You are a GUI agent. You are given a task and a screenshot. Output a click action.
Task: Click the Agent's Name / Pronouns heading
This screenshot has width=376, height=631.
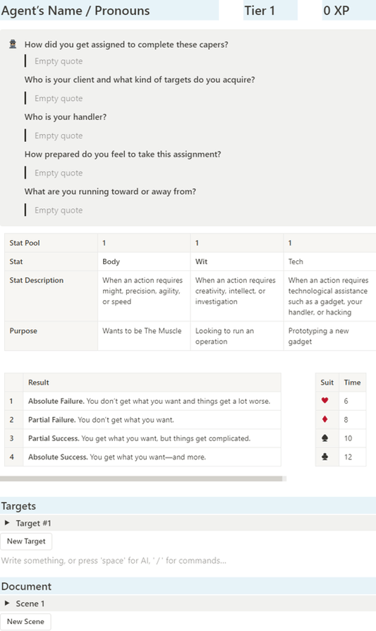(x=75, y=11)
